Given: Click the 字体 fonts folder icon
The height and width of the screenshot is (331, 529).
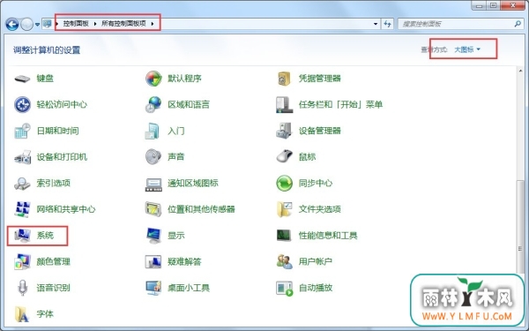Looking at the screenshot, I should pos(22,314).
